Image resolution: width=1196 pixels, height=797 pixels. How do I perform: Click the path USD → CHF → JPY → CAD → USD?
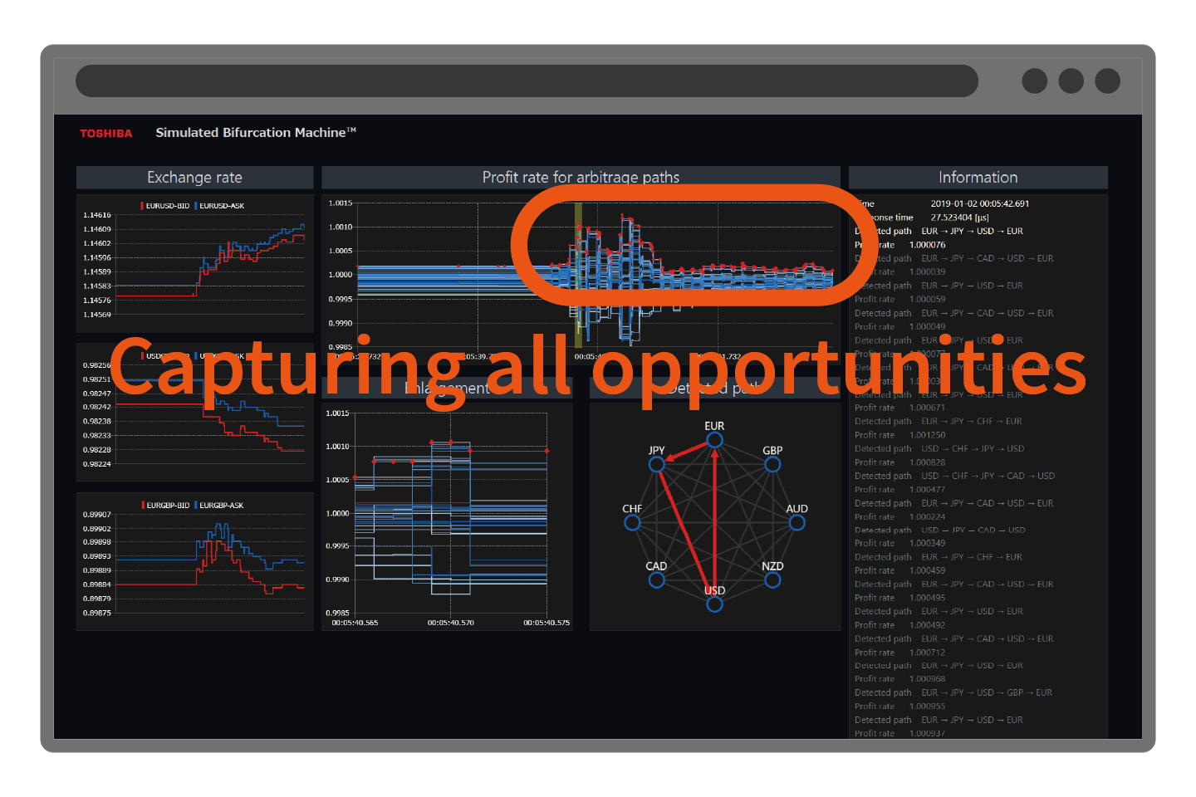coord(988,476)
